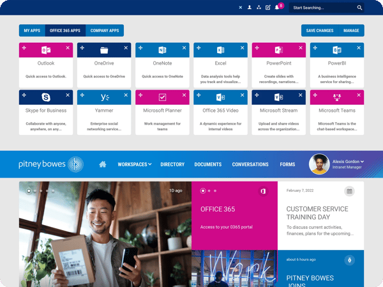Click the user profile icon in top bar
The image size is (383, 287).
(250, 8)
